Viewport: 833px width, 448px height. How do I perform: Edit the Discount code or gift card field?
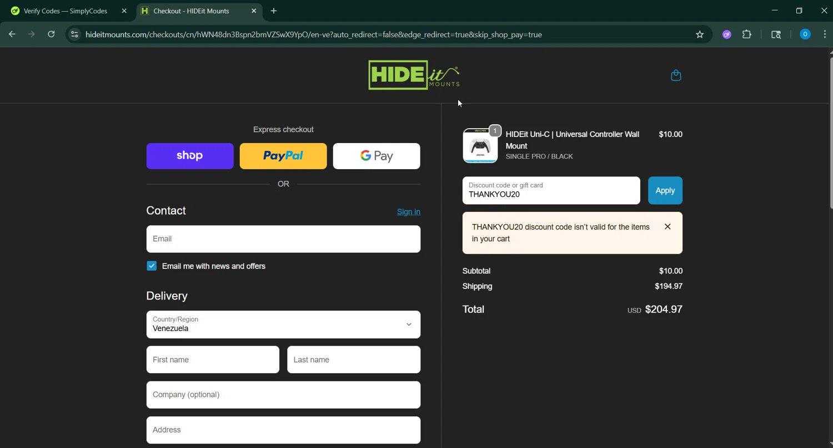tap(551, 191)
